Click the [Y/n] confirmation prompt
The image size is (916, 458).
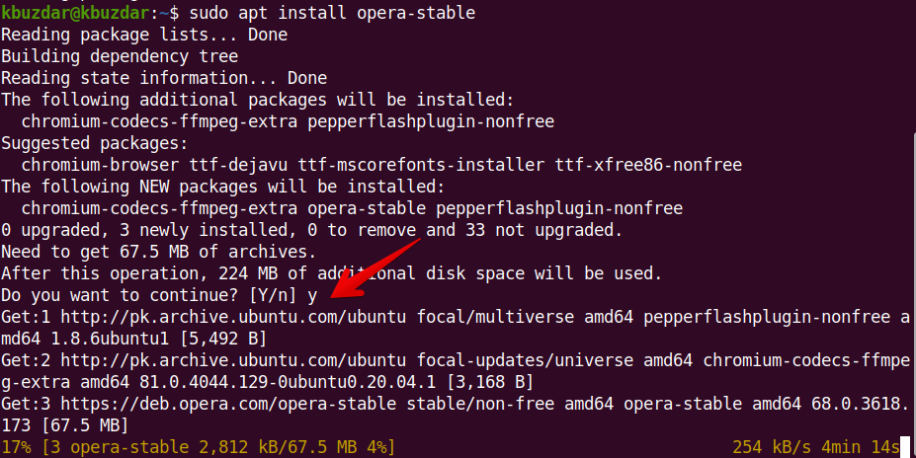pyautogui.click(x=273, y=295)
